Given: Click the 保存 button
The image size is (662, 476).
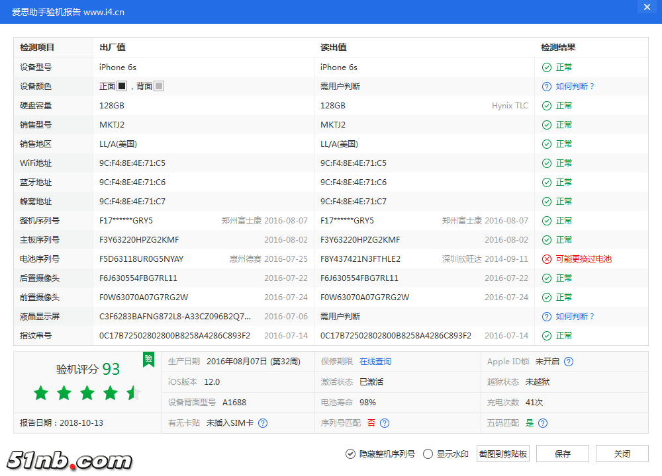Looking at the screenshot, I should [x=562, y=454].
